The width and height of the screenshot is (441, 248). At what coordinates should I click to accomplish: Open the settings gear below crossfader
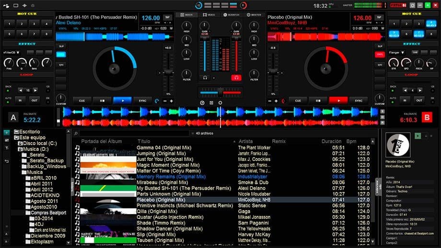point(220,103)
